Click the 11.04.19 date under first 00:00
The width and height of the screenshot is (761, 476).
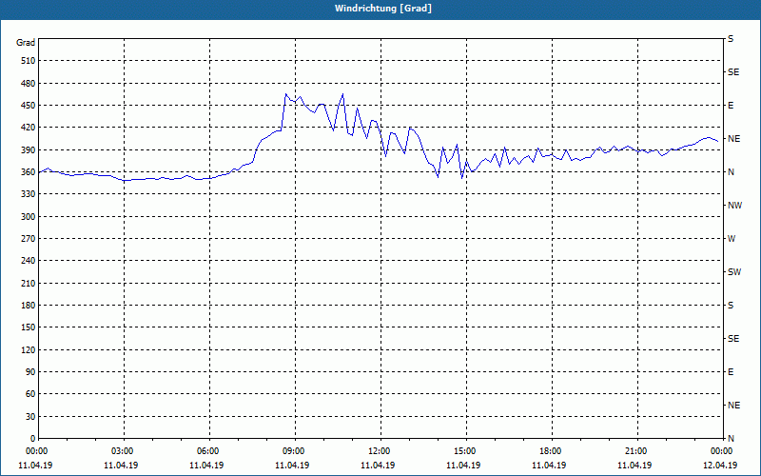tap(35, 466)
